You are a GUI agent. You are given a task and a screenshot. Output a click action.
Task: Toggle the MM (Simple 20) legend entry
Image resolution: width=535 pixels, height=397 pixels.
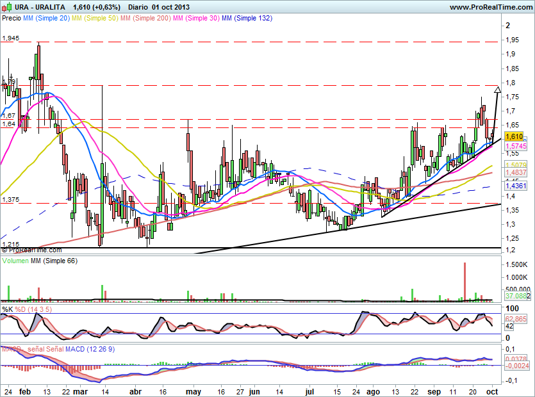46,19
